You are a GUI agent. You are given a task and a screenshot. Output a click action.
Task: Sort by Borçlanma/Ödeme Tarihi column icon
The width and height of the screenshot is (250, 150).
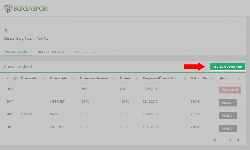(185, 79)
